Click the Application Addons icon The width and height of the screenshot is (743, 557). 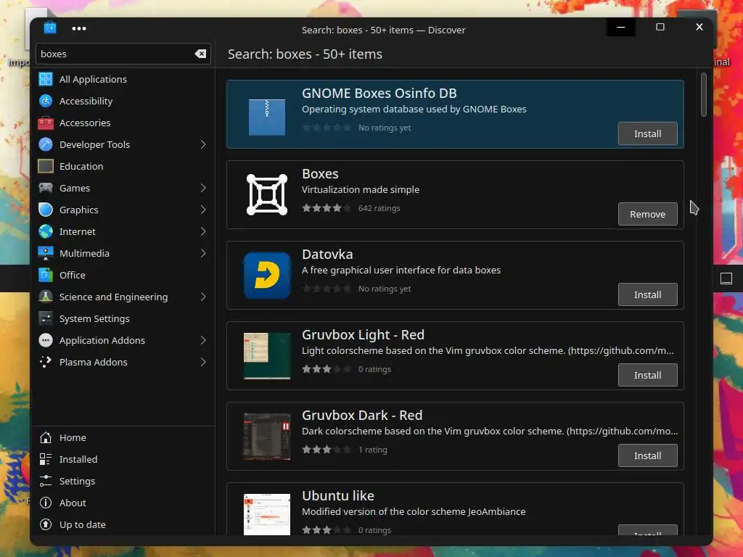click(46, 341)
